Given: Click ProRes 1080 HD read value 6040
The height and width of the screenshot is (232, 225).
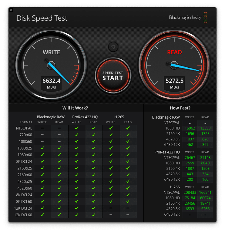Looking at the screenshot, I should pos(205,163).
